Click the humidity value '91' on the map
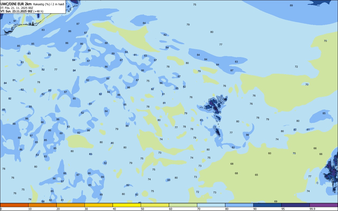 15,21
